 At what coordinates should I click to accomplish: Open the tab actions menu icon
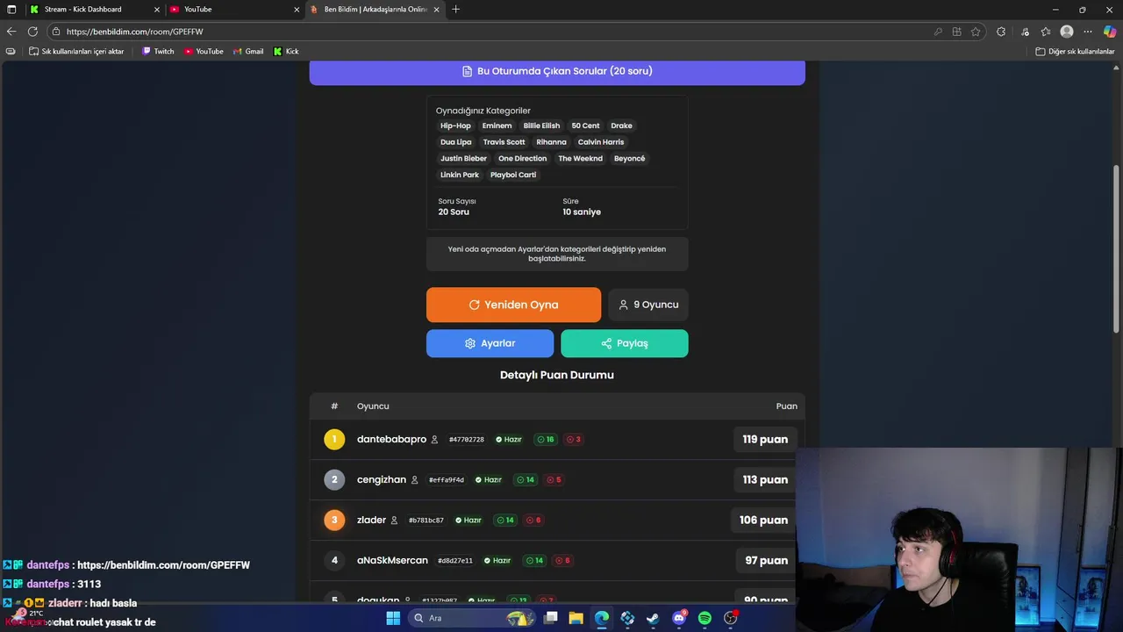(11, 9)
